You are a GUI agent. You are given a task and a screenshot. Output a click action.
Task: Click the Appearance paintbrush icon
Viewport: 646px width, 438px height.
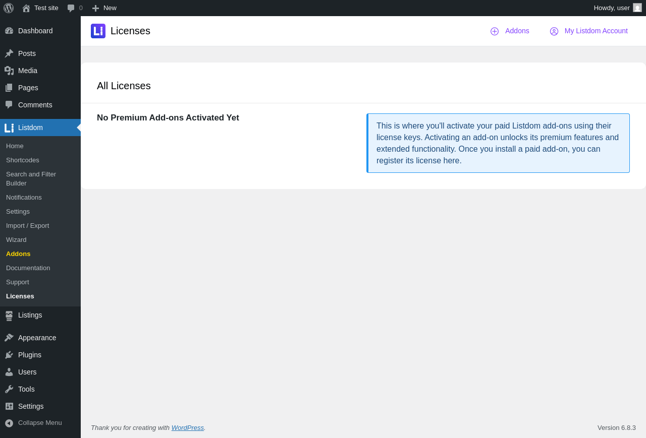click(x=9, y=338)
